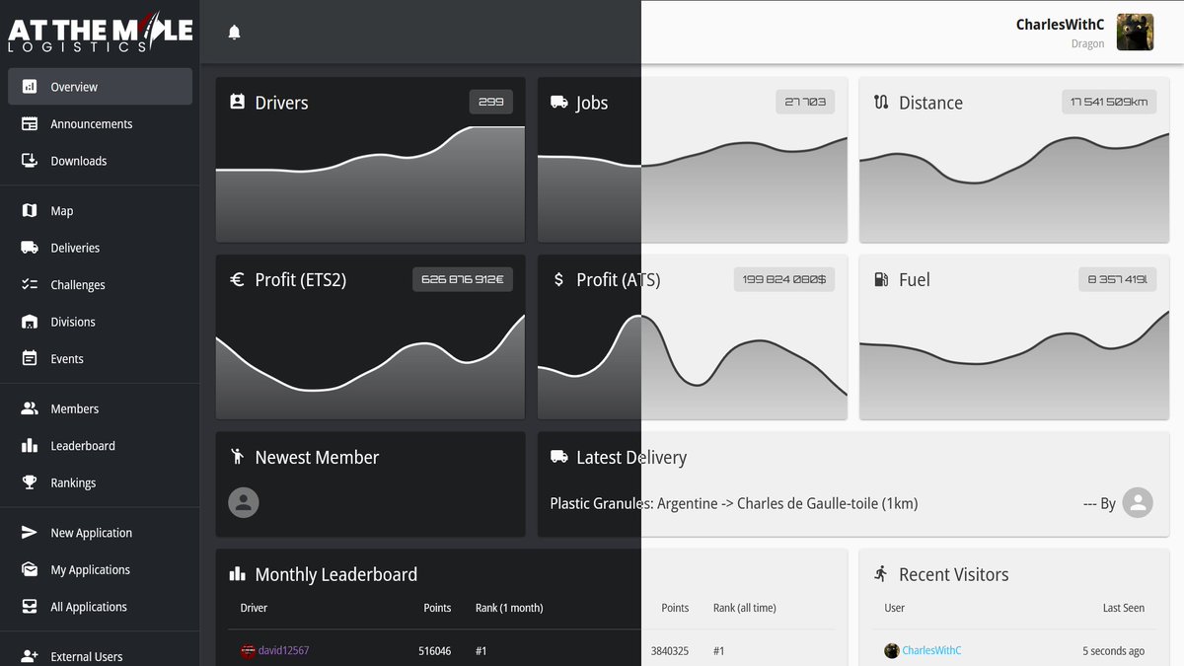
Task: View My Applications
Action: point(100,569)
